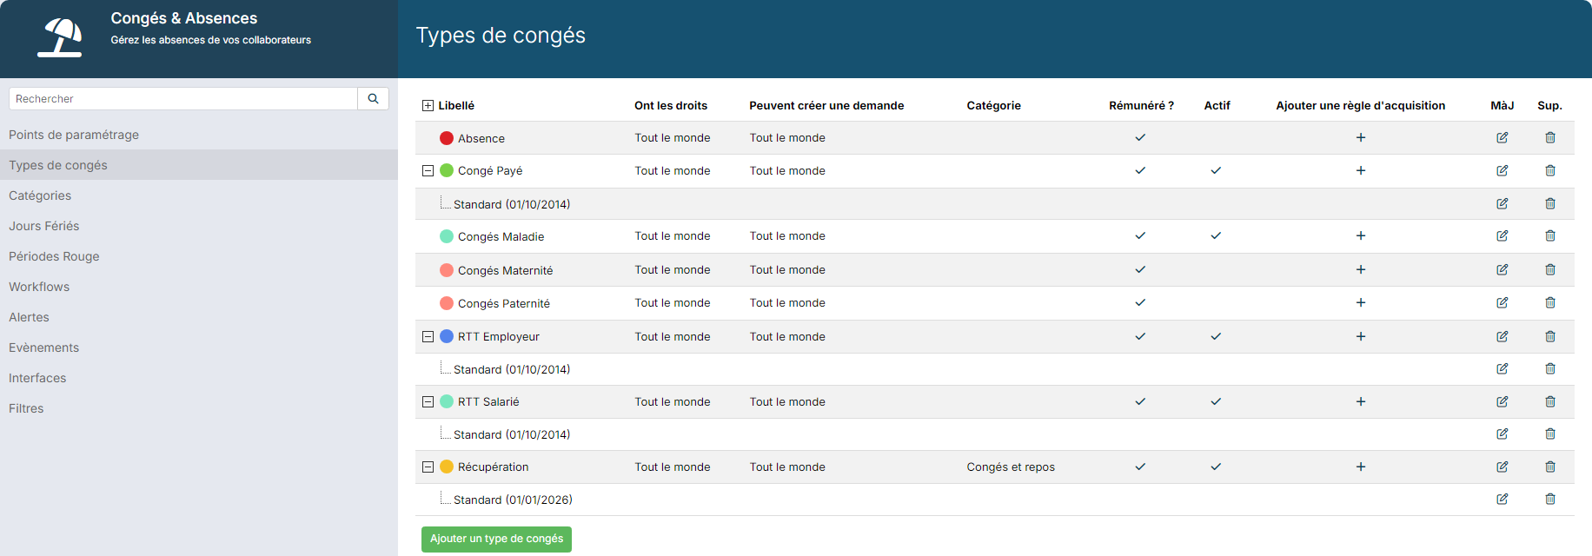Open Points de paramétrage link
The image size is (1592, 556).
pyautogui.click(x=74, y=135)
